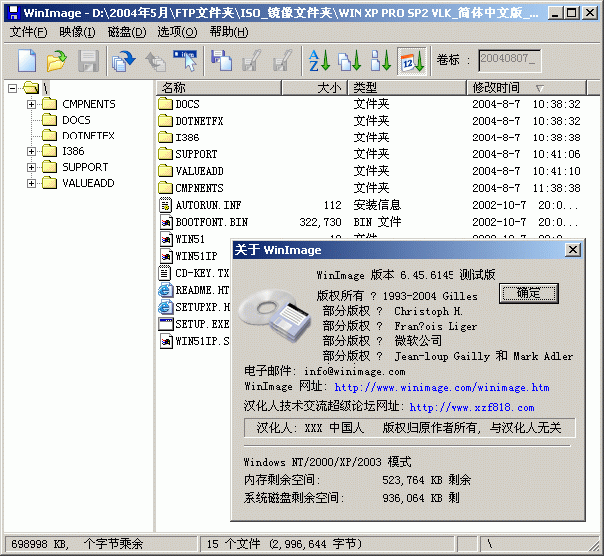Image resolution: width=604 pixels, height=556 pixels.
Task: Open the 选项(O) menu
Action: pyautogui.click(x=177, y=32)
